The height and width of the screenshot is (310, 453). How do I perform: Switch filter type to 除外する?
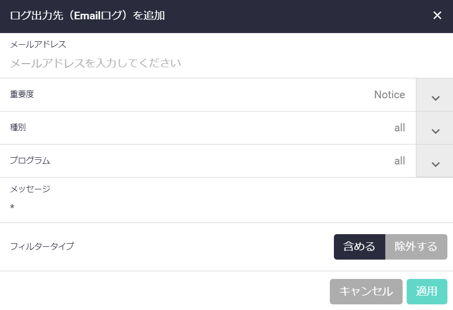416,247
